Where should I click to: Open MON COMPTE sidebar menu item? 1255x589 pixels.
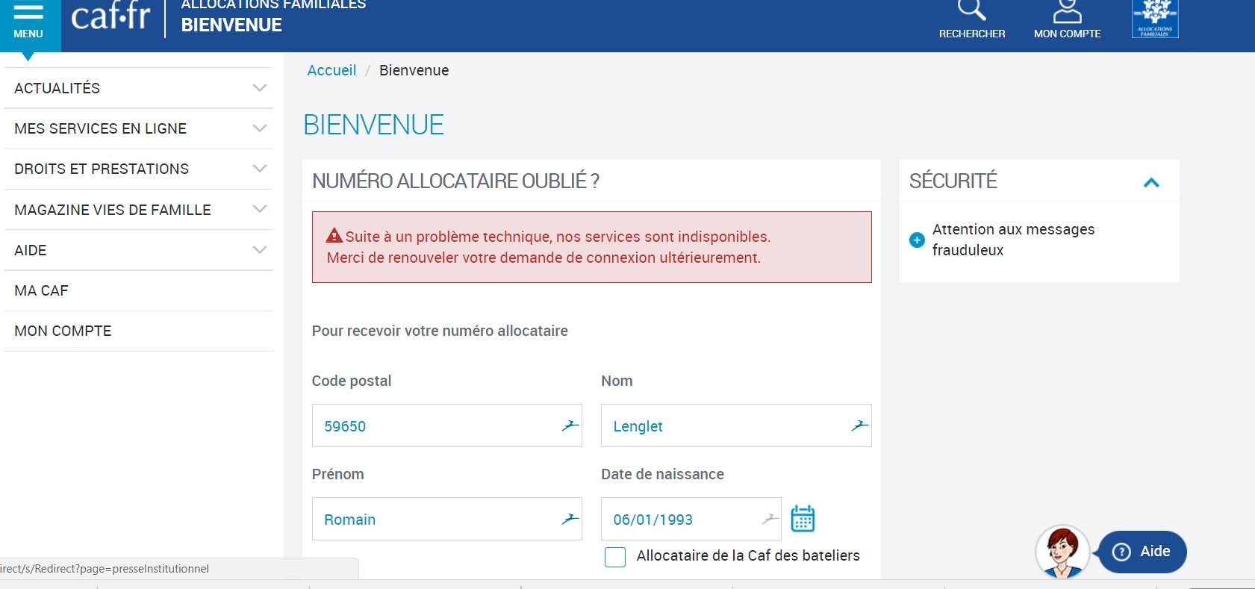click(139, 331)
